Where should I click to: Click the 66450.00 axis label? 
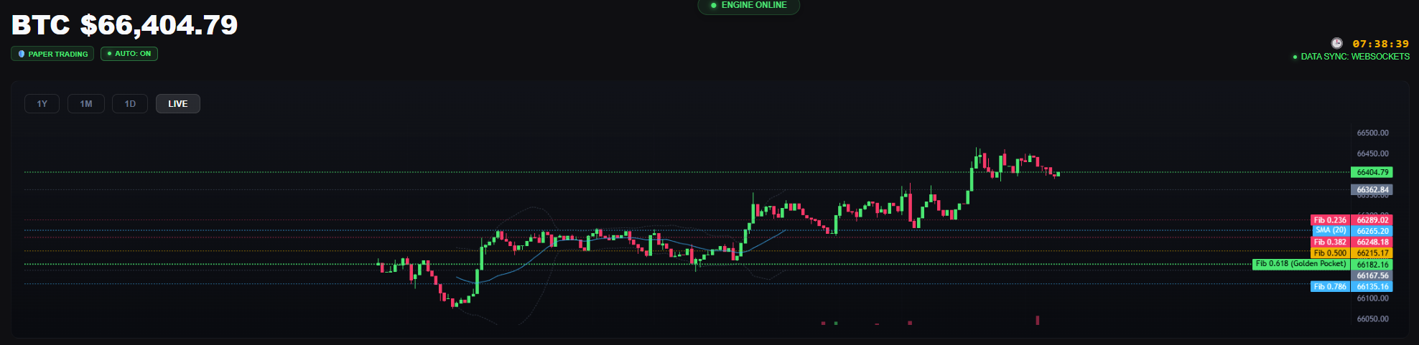(x=1372, y=153)
